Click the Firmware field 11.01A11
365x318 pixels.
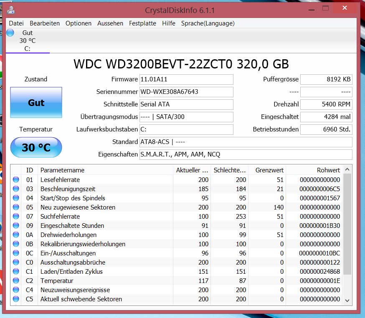click(186, 79)
